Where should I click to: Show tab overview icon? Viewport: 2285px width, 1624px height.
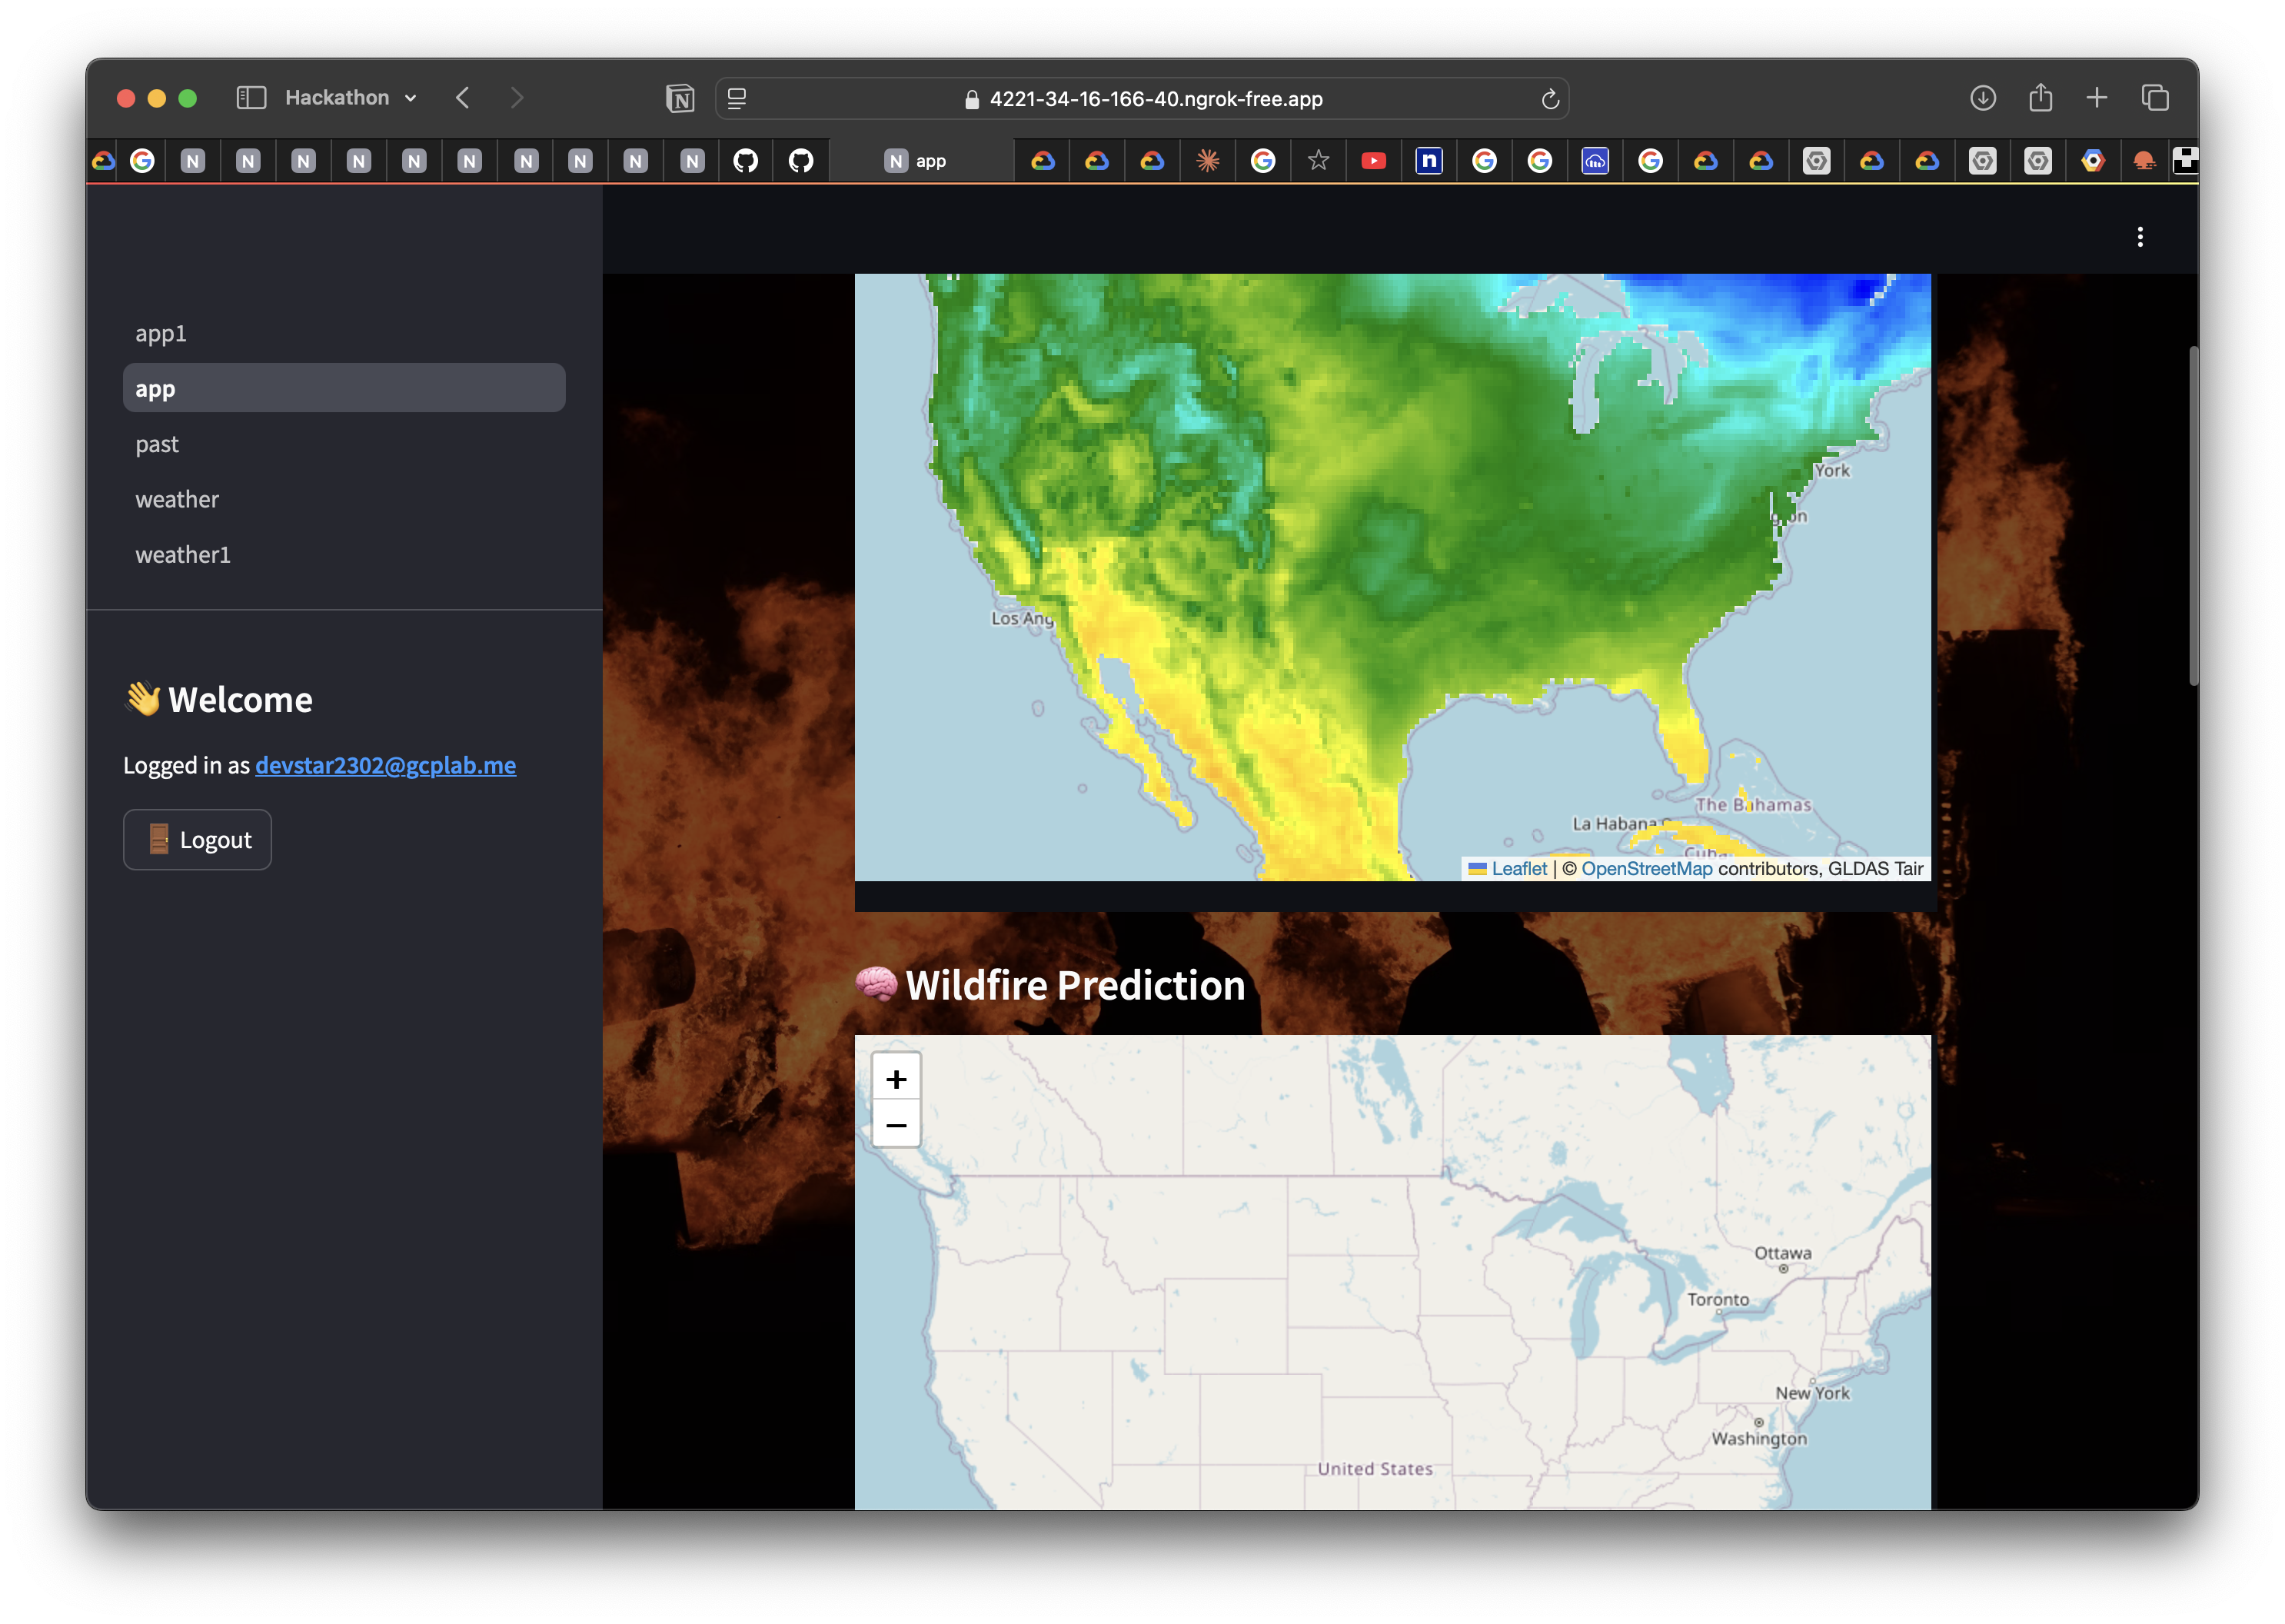pos(2154,98)
